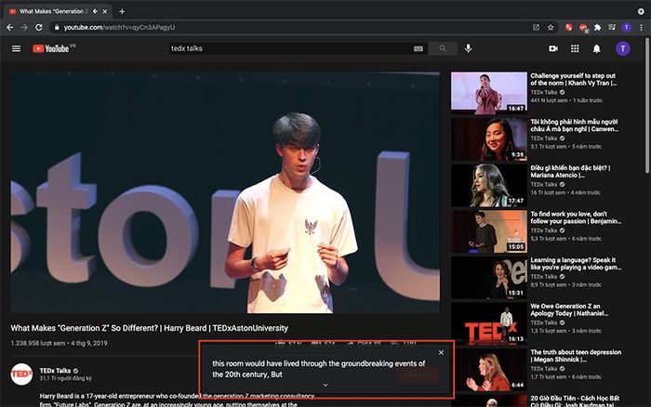
Task: Reload the page
Action: [39, 27]
